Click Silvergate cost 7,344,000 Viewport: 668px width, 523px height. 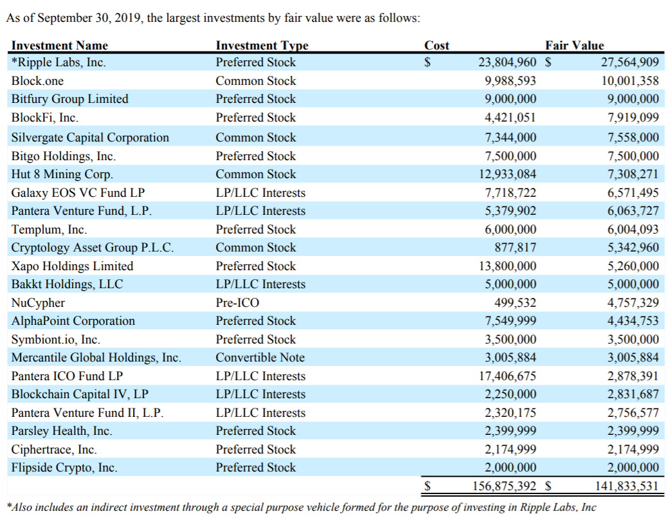510,137
